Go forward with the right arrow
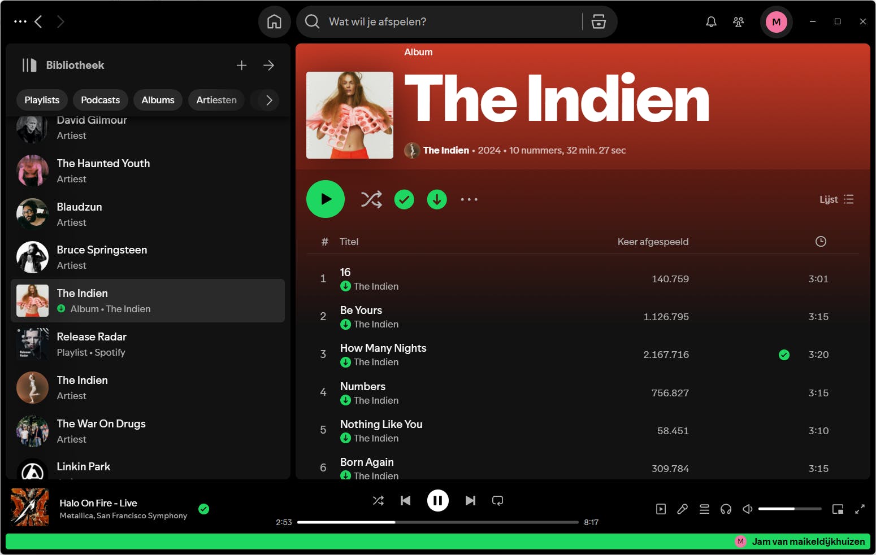 click(x=60, y=21)
